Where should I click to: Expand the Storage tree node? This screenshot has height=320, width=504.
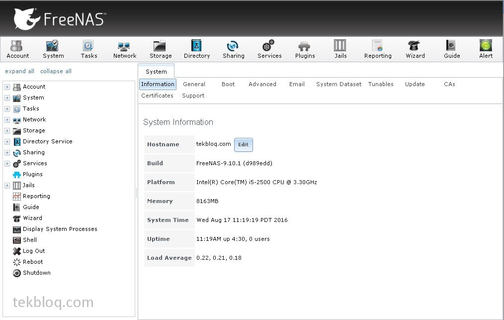(x=7, y=131)
